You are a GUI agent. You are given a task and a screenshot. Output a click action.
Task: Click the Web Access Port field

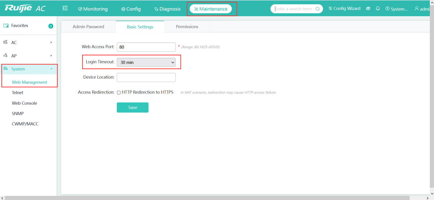146,47
